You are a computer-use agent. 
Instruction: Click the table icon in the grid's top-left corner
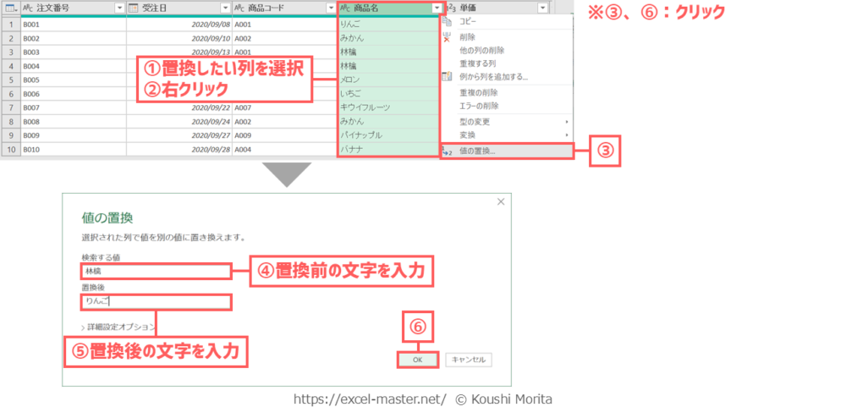coord(10,8)
